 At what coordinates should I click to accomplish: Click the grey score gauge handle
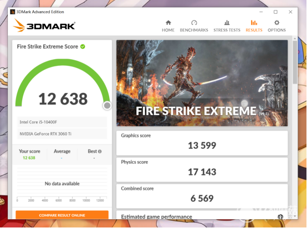tap(107, 106)
